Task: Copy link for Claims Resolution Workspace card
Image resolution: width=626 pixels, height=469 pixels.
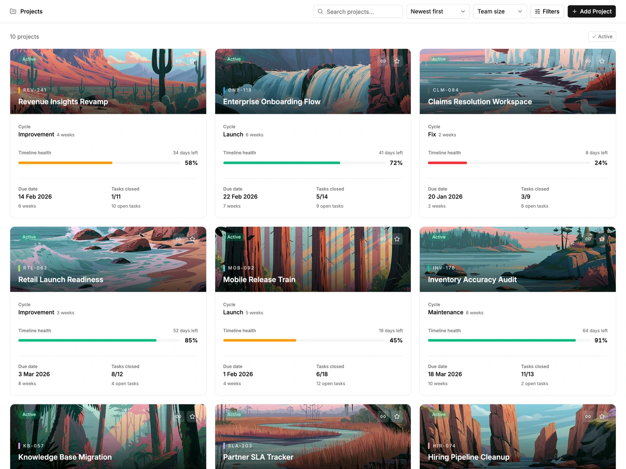Action: pyautogui.click(x=588, y=61)
